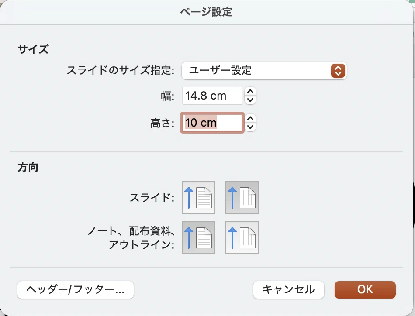The width and height of the screenshot is (415, 316).
Task: Click the 高さ label text
Action: click(162, 123)
